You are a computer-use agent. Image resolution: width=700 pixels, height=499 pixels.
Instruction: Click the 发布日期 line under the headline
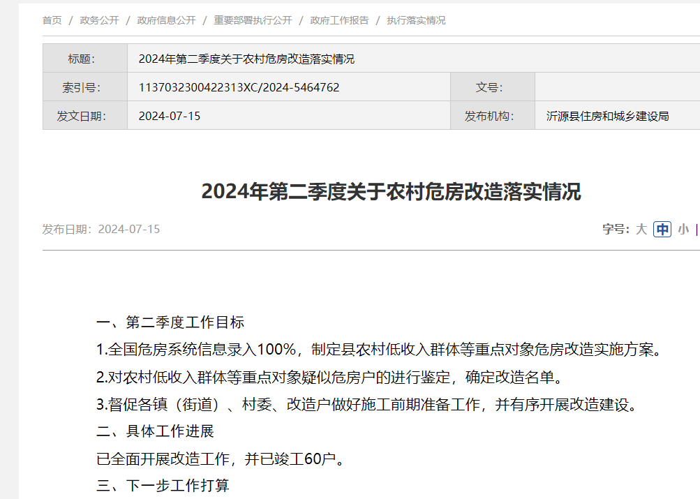(x=101, y=229)
